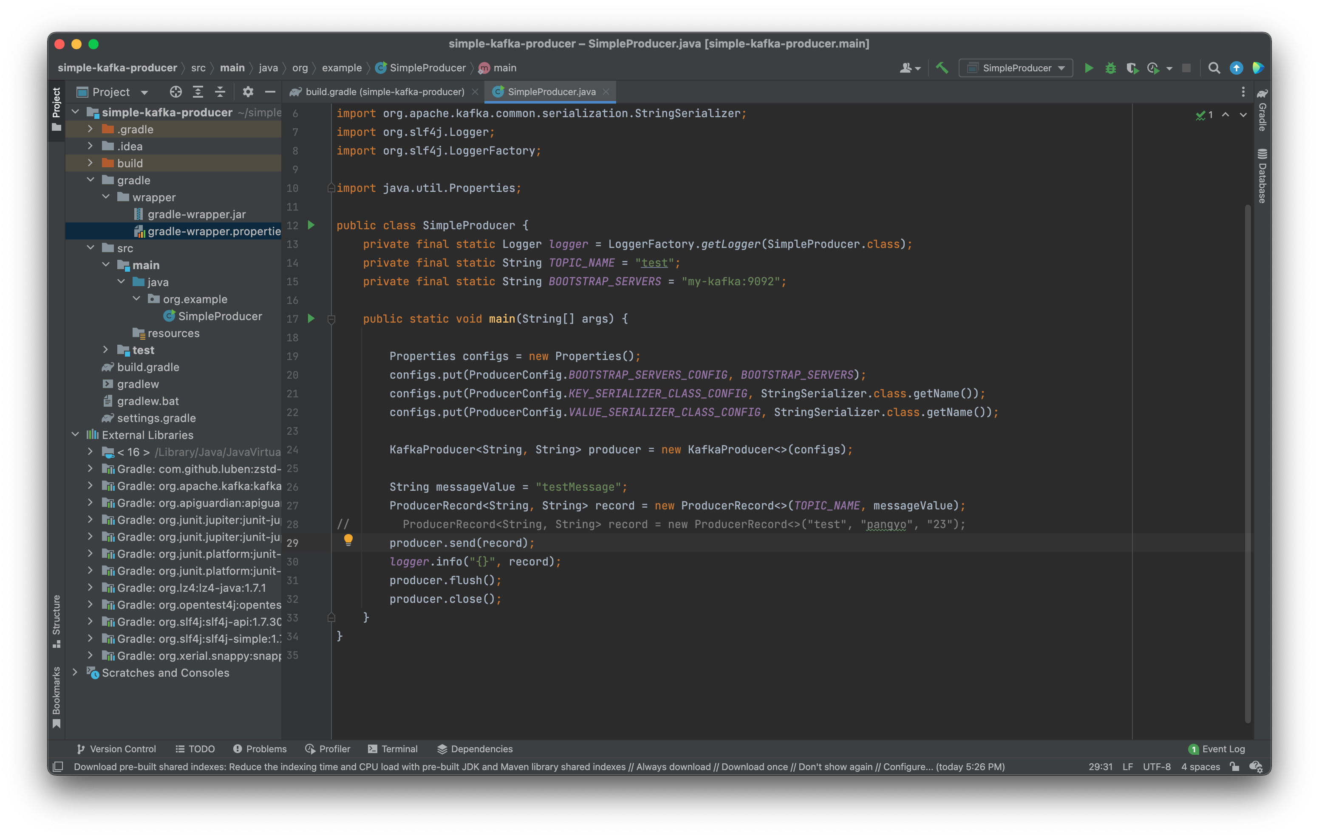The width and height of the screenshot is (1319, 838).
Task: Run main method from gutter icon
Action: pyautogui.click(x=311, y=318)
